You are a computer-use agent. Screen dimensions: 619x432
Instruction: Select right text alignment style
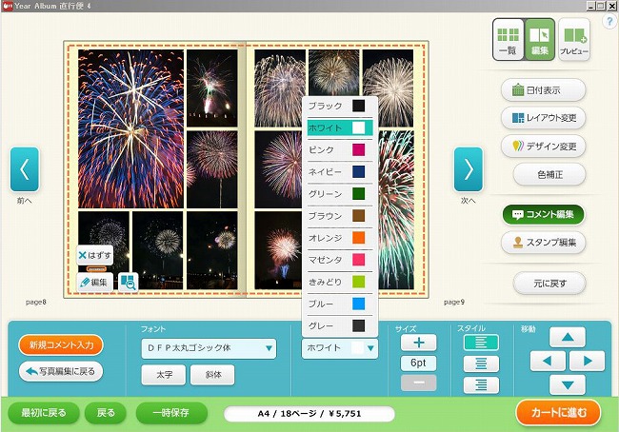pos(481,384)
